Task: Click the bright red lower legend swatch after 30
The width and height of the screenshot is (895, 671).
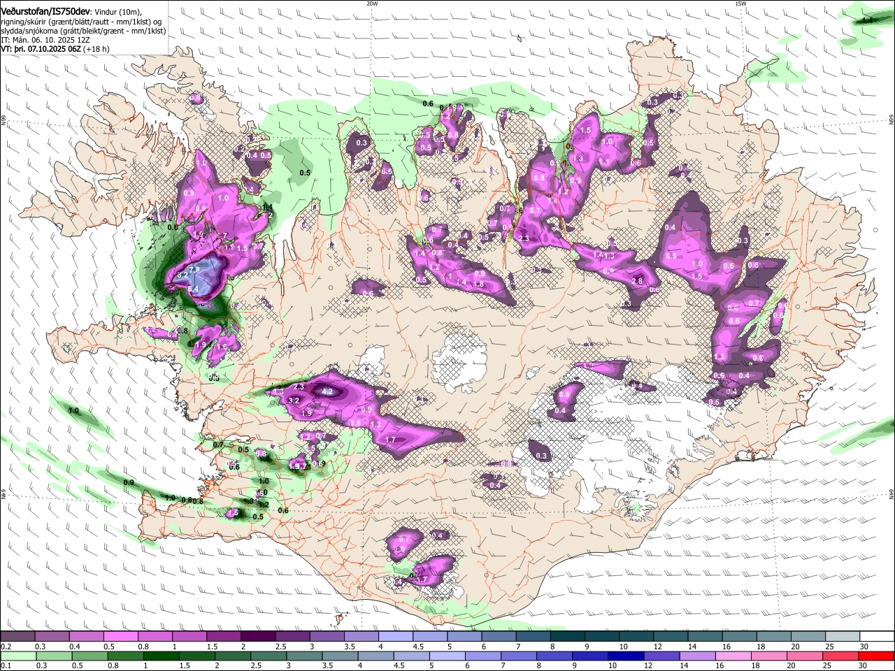Action: point(877,656)
